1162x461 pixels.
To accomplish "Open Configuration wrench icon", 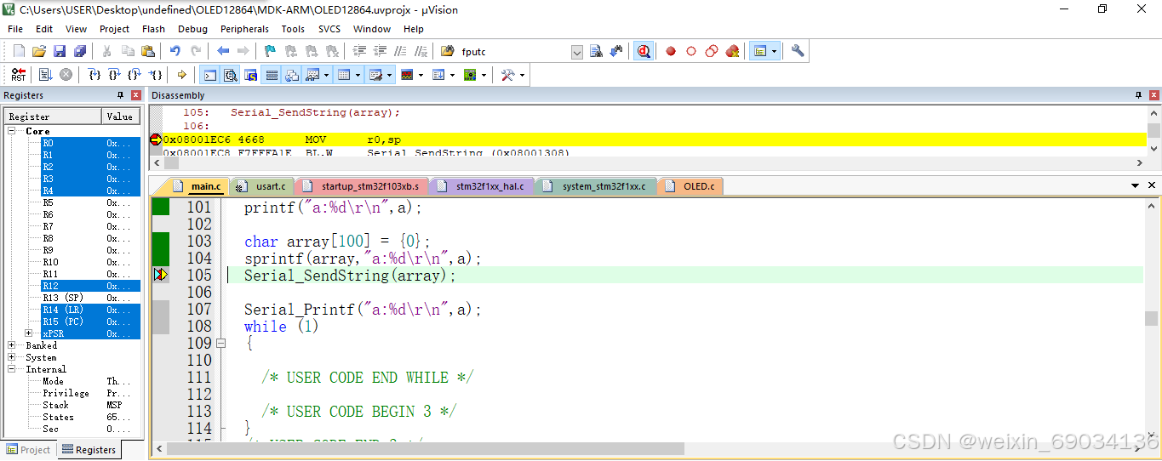I will pyautogui.click(x=798, y=51).
